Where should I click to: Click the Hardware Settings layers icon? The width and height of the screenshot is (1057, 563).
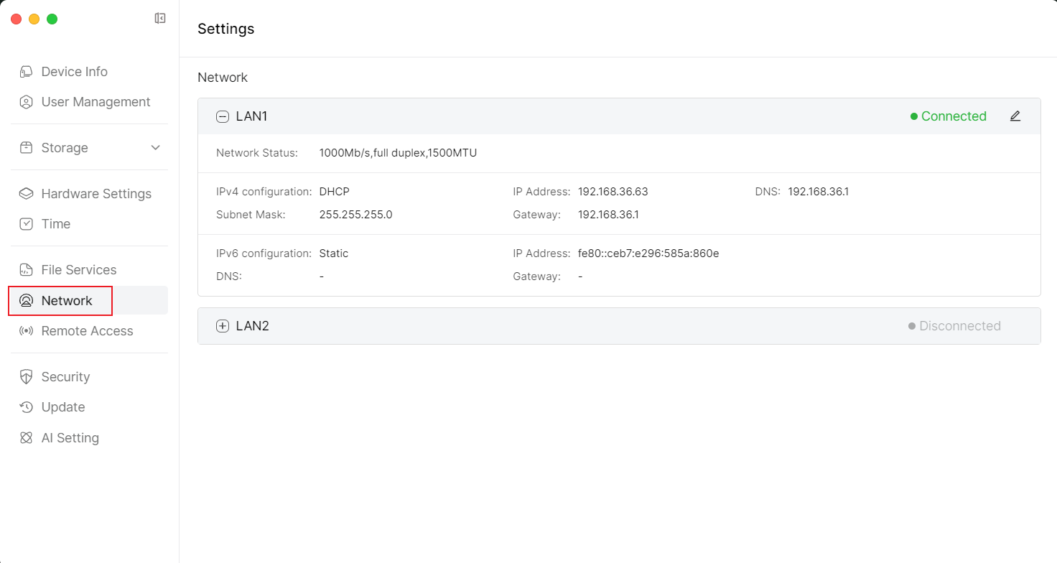pos(27,194)
